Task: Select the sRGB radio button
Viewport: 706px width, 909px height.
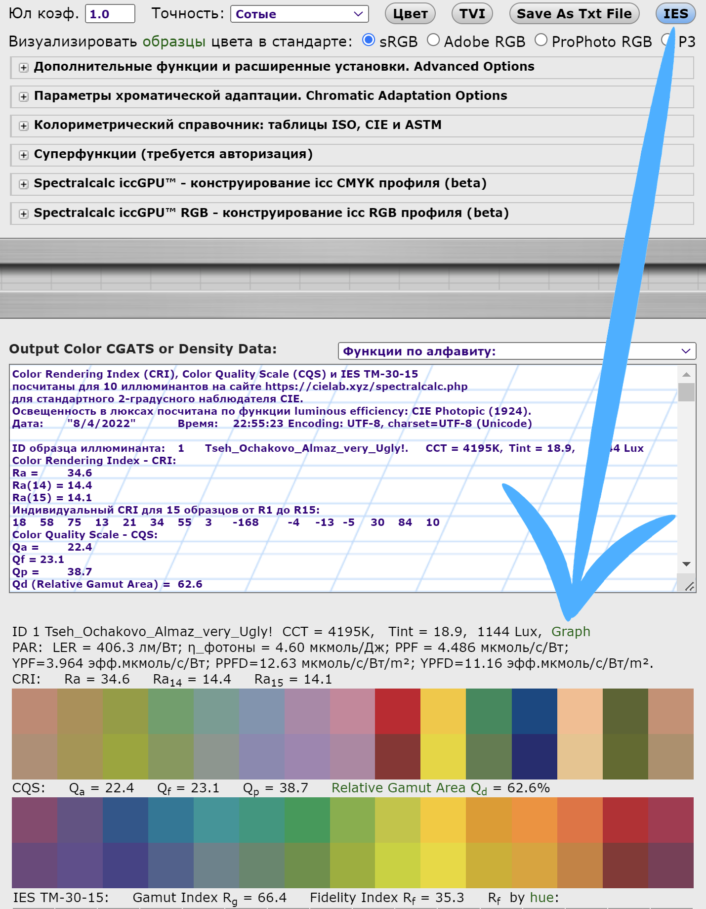Action: pos(369,40)
